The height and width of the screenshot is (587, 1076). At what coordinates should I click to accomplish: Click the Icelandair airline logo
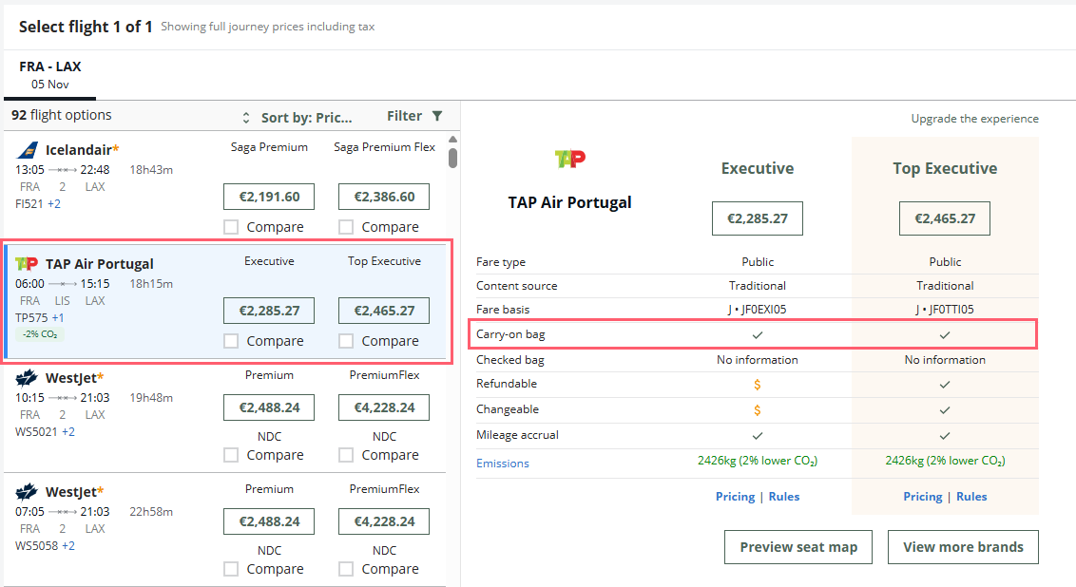click(x=28, y=149)
